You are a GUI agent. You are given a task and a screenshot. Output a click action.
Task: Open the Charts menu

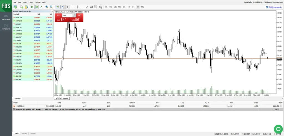31,2
